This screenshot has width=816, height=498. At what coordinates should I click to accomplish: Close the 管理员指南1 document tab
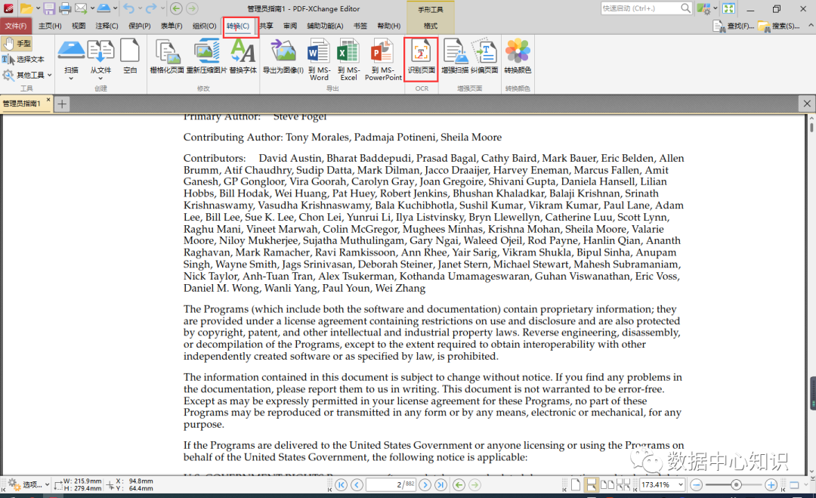[48, 100]
